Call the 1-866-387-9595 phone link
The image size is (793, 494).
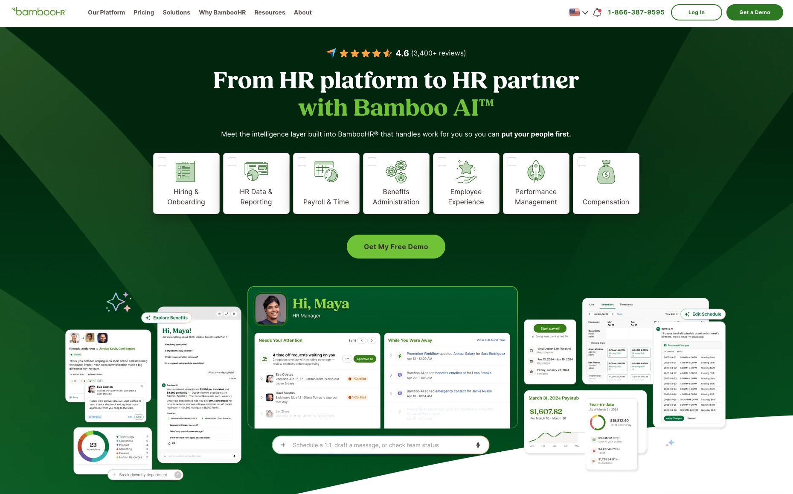point(636,12)
